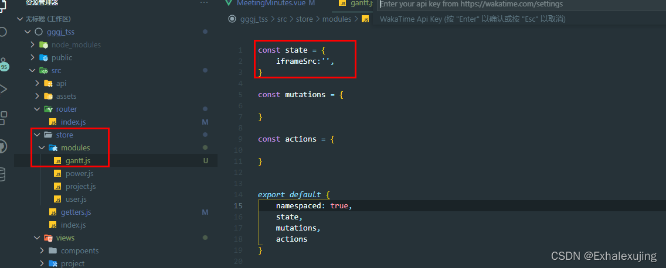This screenshot has height=268, width=666.
Task: Click the 'const mutations = {' line
Action: coord(300,95)
